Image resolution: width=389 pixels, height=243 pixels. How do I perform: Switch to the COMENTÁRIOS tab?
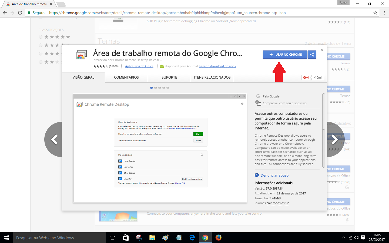click(126, 77)
